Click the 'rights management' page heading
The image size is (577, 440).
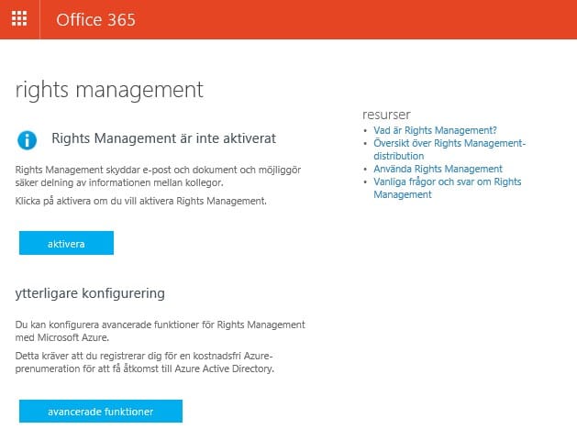point(109,90)
